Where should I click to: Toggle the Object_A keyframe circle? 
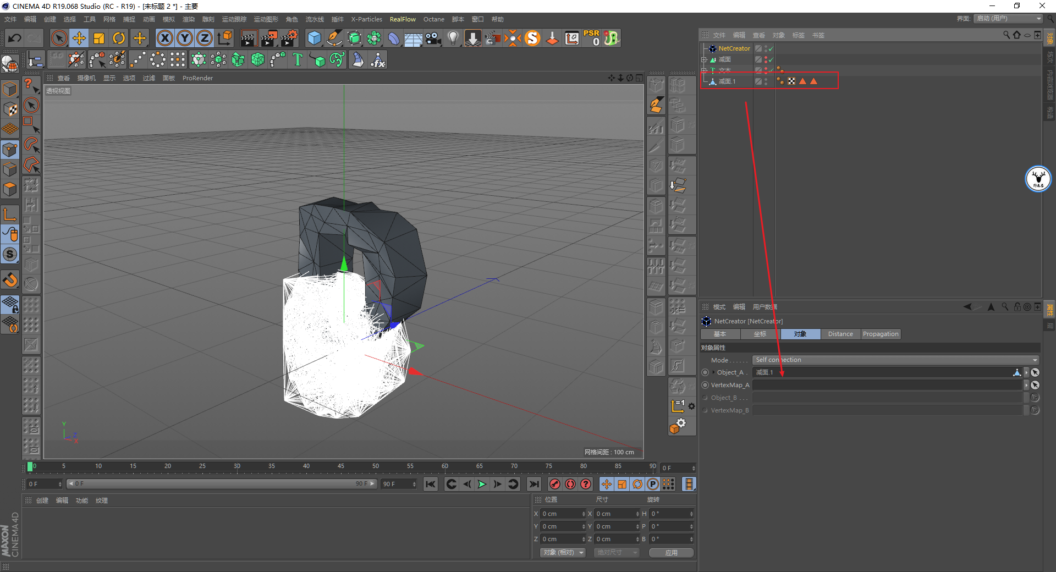(705, 372)
